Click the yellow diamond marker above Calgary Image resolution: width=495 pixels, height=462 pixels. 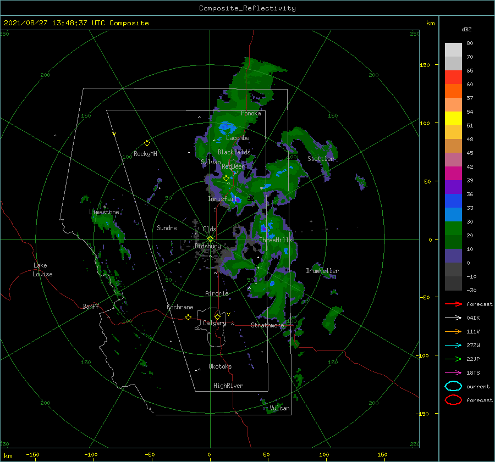(217, 316)
